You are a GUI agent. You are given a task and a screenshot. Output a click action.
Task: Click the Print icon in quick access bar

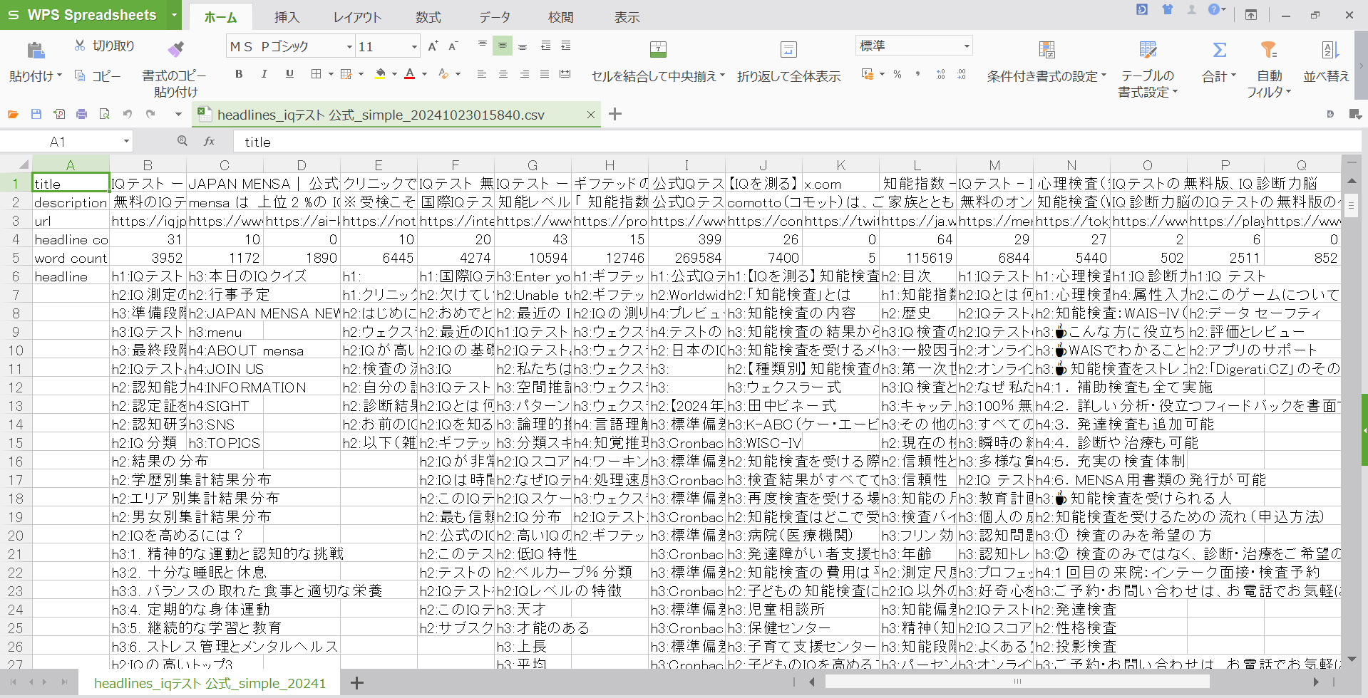pos(82,114)
